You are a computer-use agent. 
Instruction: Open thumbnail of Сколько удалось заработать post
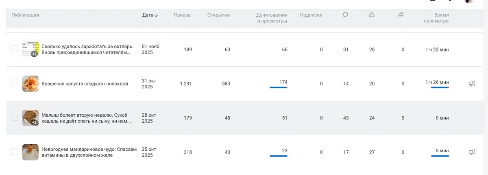coord(30,49)
